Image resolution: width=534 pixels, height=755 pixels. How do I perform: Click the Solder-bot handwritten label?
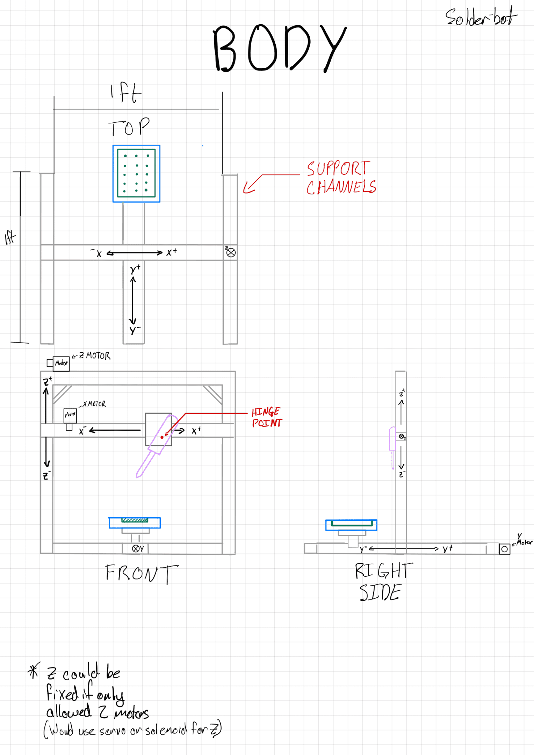(481, 16)
